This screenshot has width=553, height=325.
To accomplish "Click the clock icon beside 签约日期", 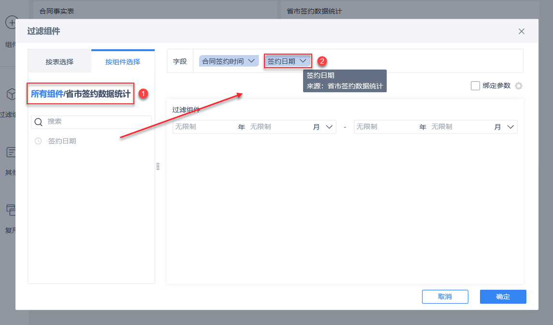I will click(x=38, y=141).
